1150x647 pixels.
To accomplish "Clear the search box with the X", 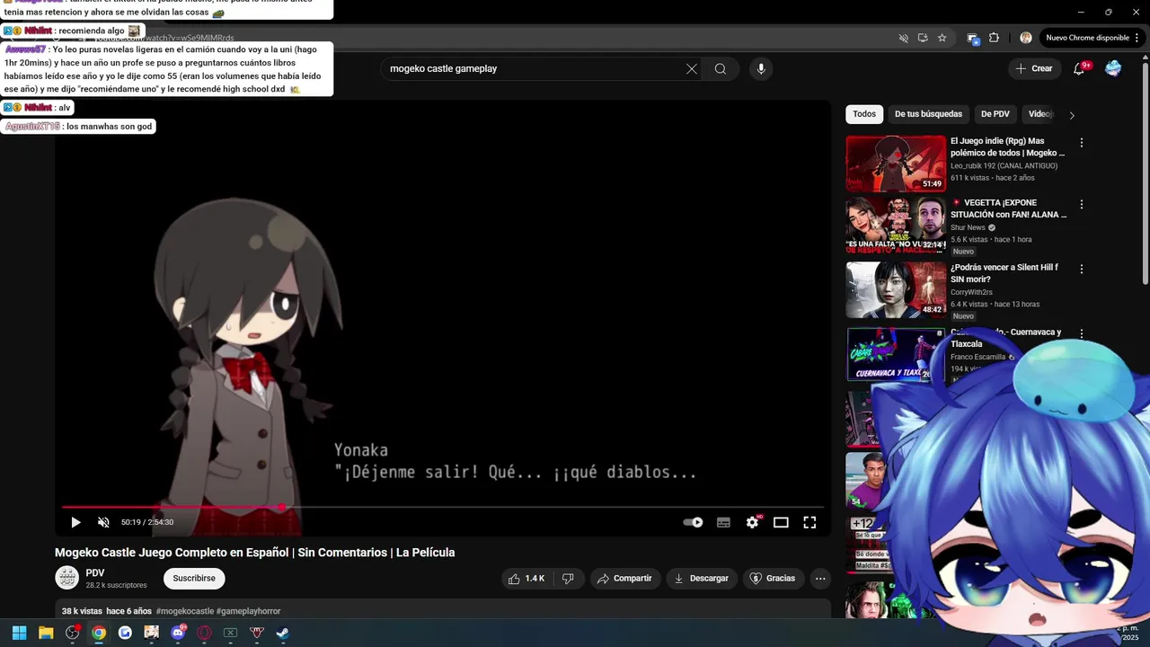I will [x=692, y=68].
